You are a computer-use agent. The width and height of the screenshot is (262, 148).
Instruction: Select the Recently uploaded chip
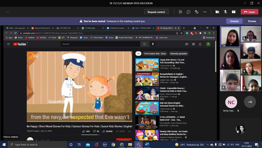pyautogui.click(x=179, y=54)
